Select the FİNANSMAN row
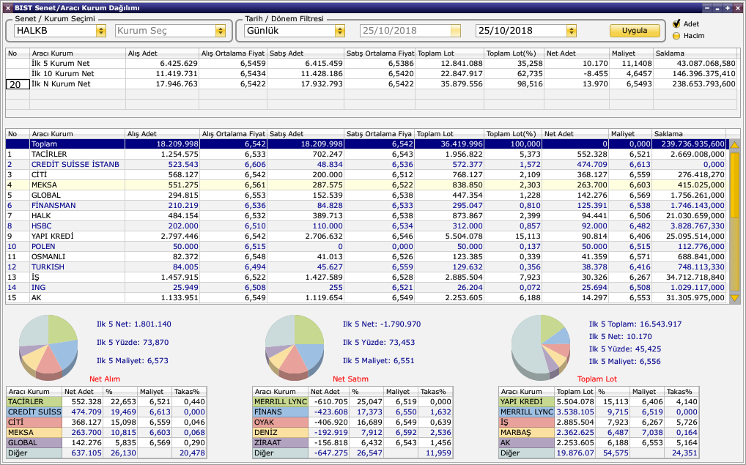 tap(366, 205)
